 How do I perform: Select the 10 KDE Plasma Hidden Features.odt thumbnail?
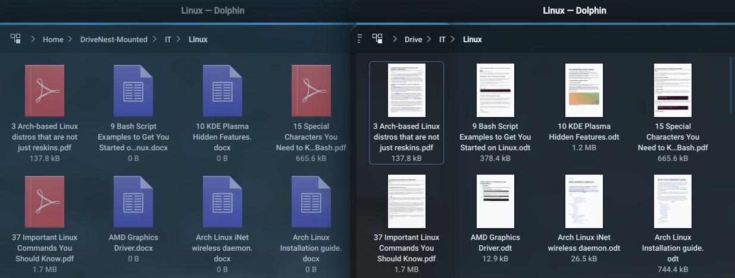[584, 90]
